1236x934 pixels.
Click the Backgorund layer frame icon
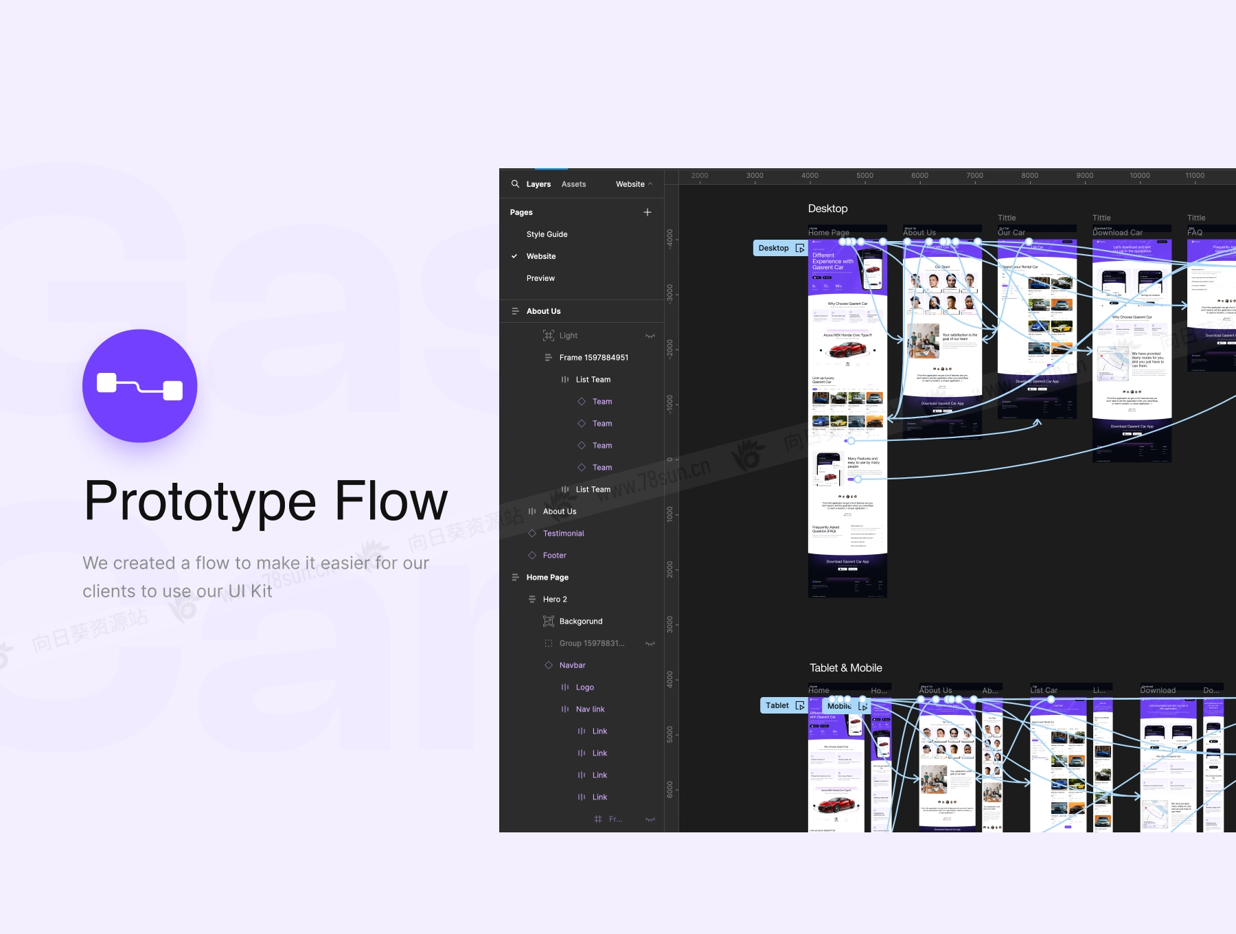(549, 621)
